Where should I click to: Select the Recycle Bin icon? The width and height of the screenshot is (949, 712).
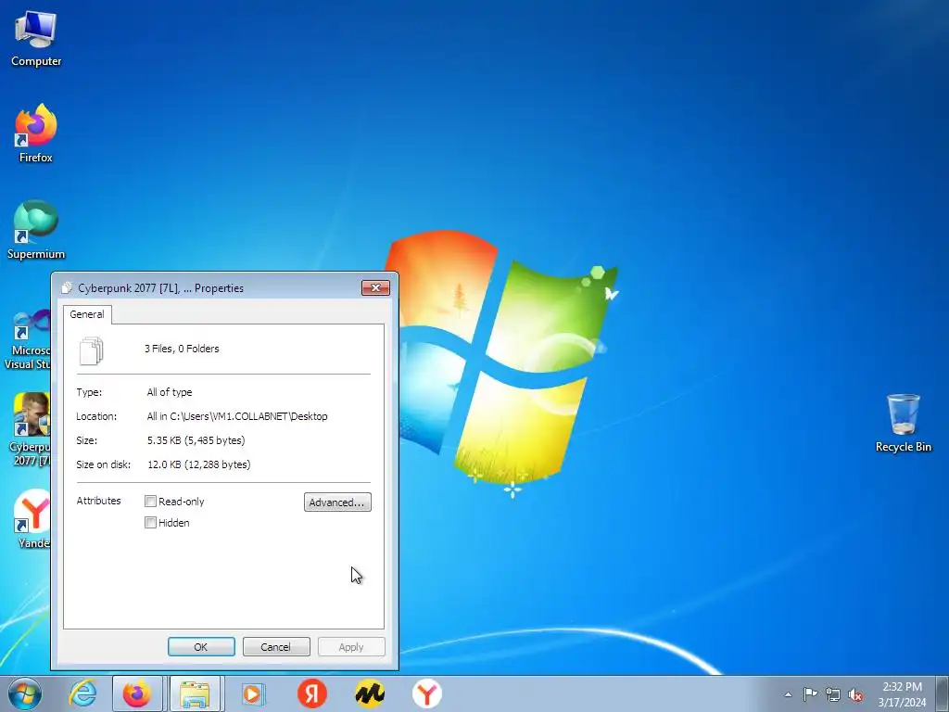[903, 423]
